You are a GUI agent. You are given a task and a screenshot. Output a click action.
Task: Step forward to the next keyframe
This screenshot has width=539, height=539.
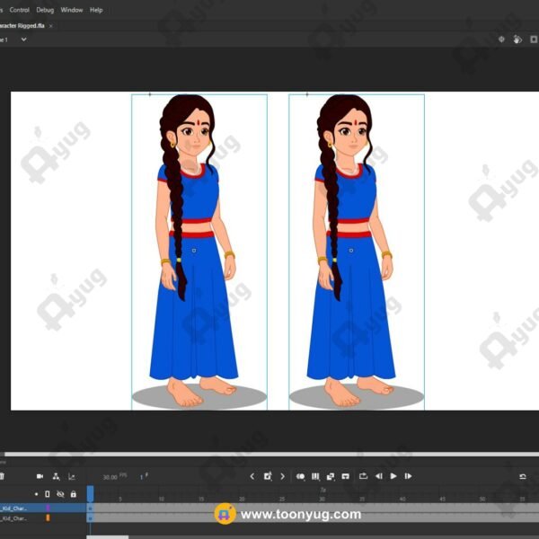283,476
